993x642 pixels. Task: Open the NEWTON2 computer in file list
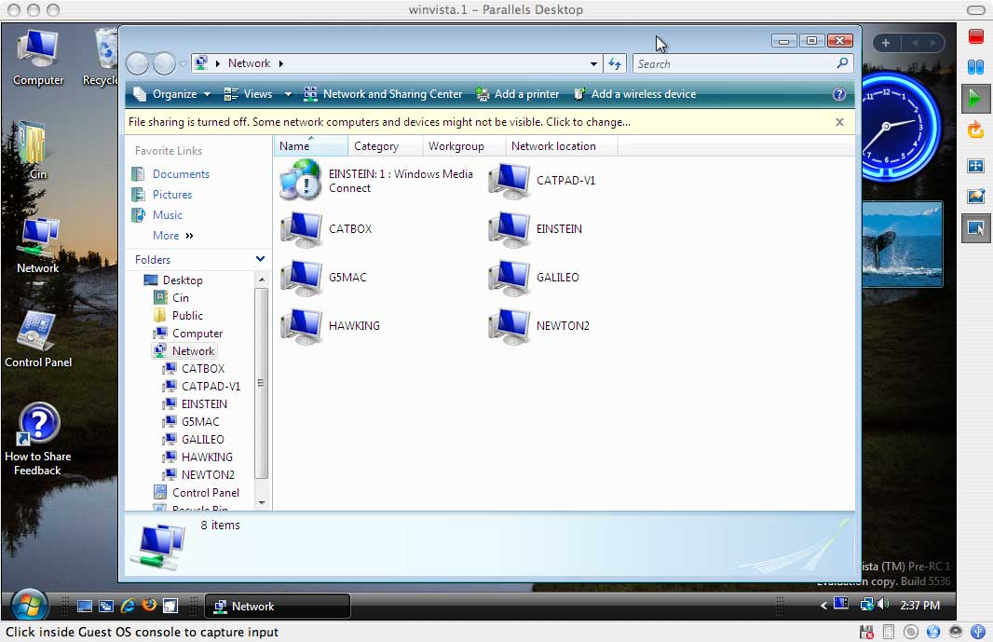coord(539,326)
